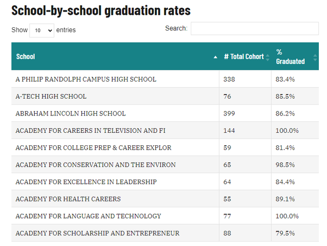Viewport: 327px width, 246px height.
Task: Open the Show entries dropdown
Action: (x=42, y=30)
